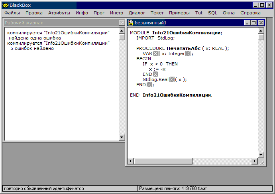Screen dimensions: 275x194
Task: Maximize the безымянный1 document window
Action: click(254, 23)
